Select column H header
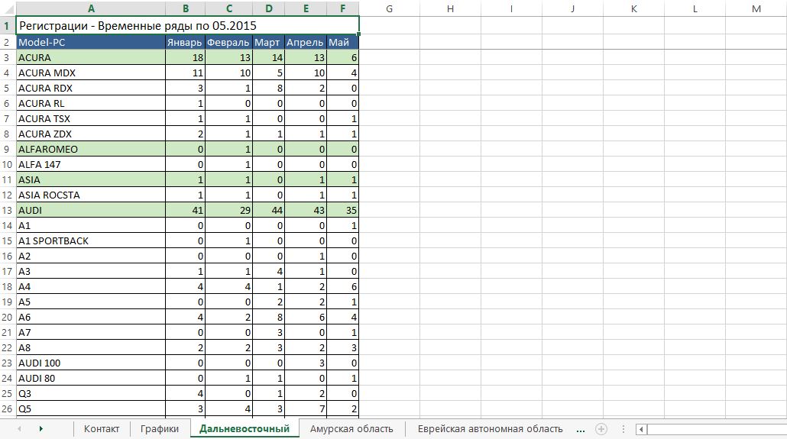787x439 pixels. [450, 8]
